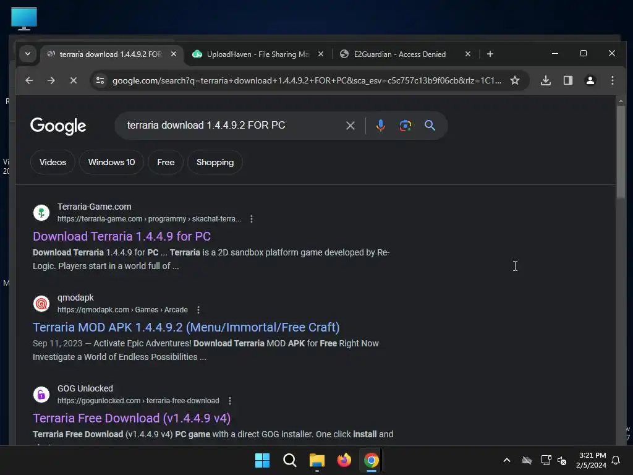Open Windows taskbar search

(x=289, y=460)
